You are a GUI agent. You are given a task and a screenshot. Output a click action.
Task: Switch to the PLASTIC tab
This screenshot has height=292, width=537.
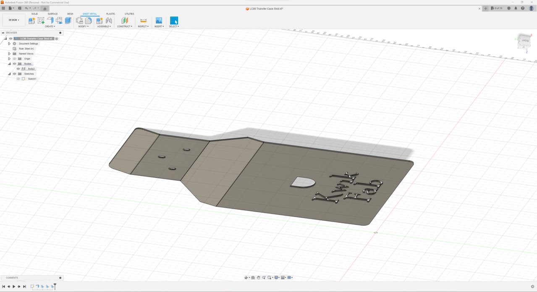110,14
